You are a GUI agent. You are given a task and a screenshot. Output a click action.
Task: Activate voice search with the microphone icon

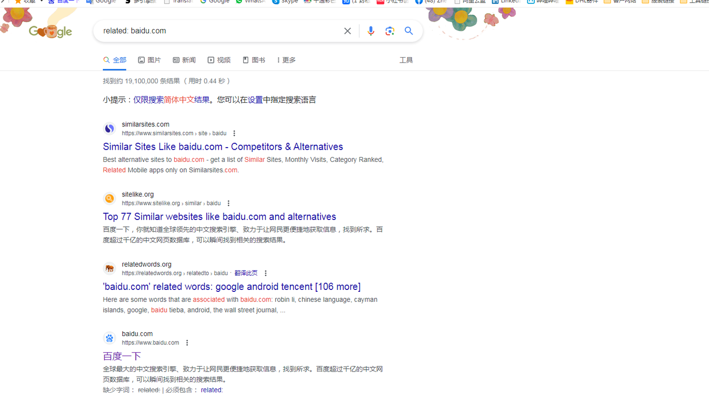tap(370, 31)
